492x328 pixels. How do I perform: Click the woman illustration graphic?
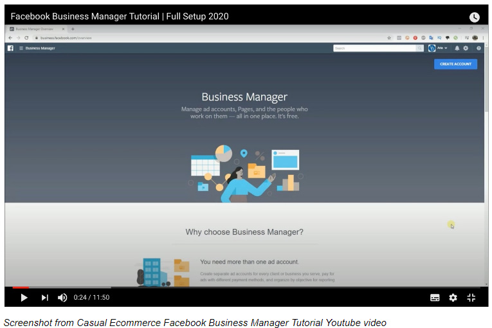pos(246,184)
